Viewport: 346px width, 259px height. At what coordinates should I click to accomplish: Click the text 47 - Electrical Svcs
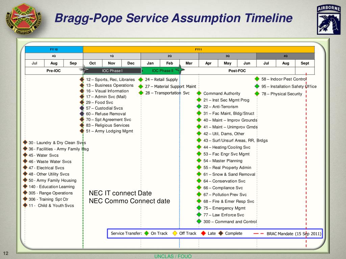pyautogui.click(x=46, y=168)
